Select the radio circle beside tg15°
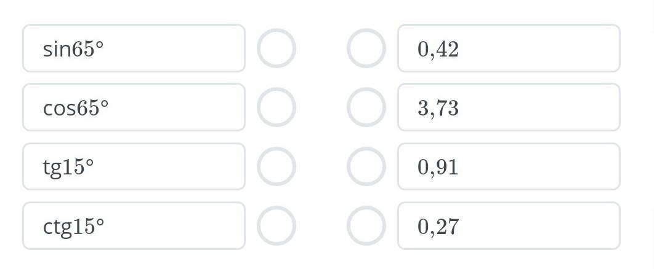This screenshot has width=654, height=269. pyautogui.click(x=276, y=166)
